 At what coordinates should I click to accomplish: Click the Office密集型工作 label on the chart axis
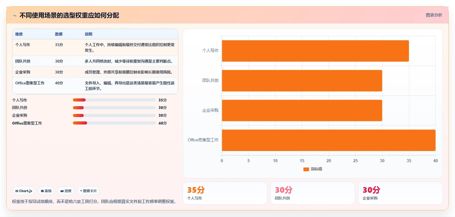[x=203, y=140]
